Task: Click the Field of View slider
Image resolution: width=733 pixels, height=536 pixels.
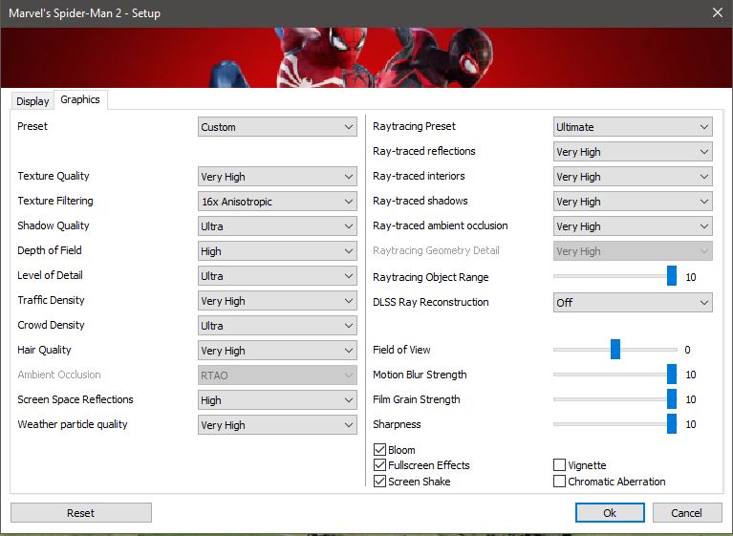Action: [x=614, y=350]
